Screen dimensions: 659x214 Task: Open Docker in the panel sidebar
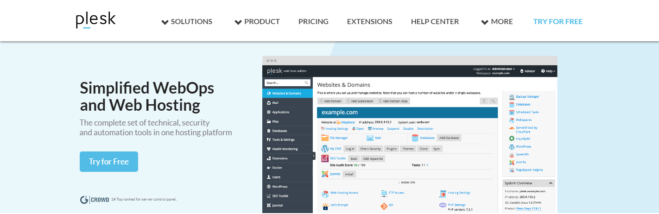tap(287, 168)
